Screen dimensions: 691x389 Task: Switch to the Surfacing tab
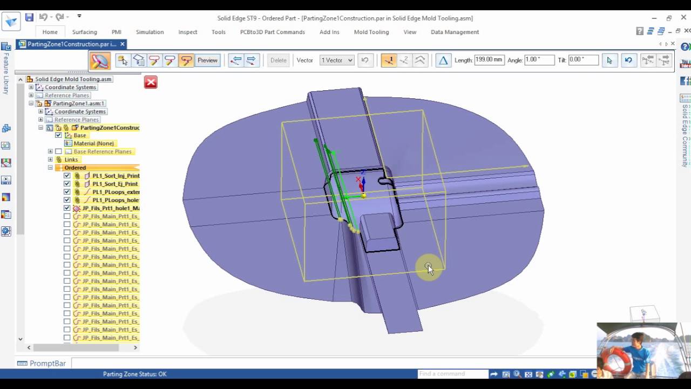pos(85,32)
